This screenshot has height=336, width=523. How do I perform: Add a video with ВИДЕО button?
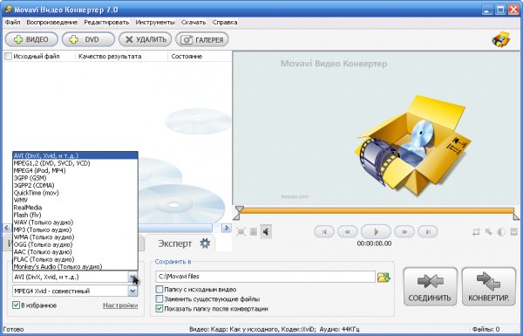click(31, 39)
